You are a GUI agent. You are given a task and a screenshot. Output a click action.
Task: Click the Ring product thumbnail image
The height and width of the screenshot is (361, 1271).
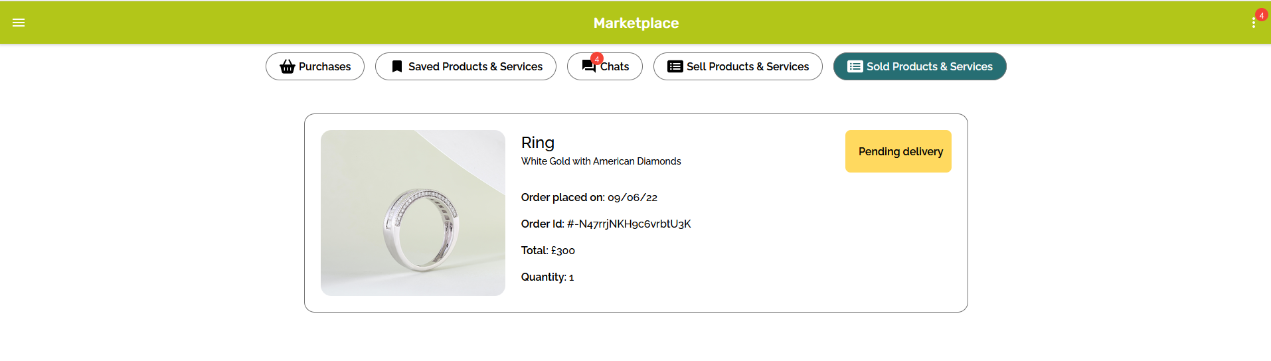click(x=412, y=213)
